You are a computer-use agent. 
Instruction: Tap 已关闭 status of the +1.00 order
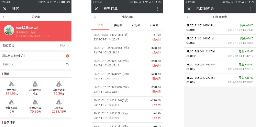pos(156,39)
